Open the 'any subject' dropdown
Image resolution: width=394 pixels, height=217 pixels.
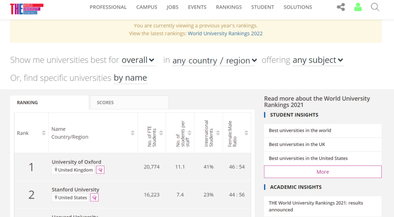[318, 60]
